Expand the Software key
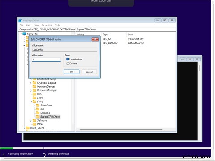215x161 pixels. click(31, 120)
